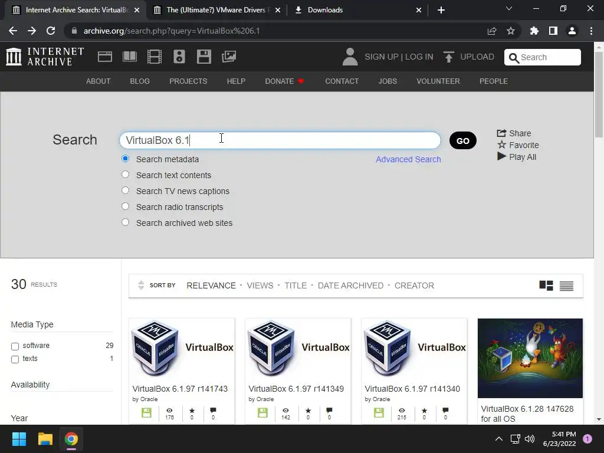Click Play All button
604x453 pixels.
click(x=517, y=157)
